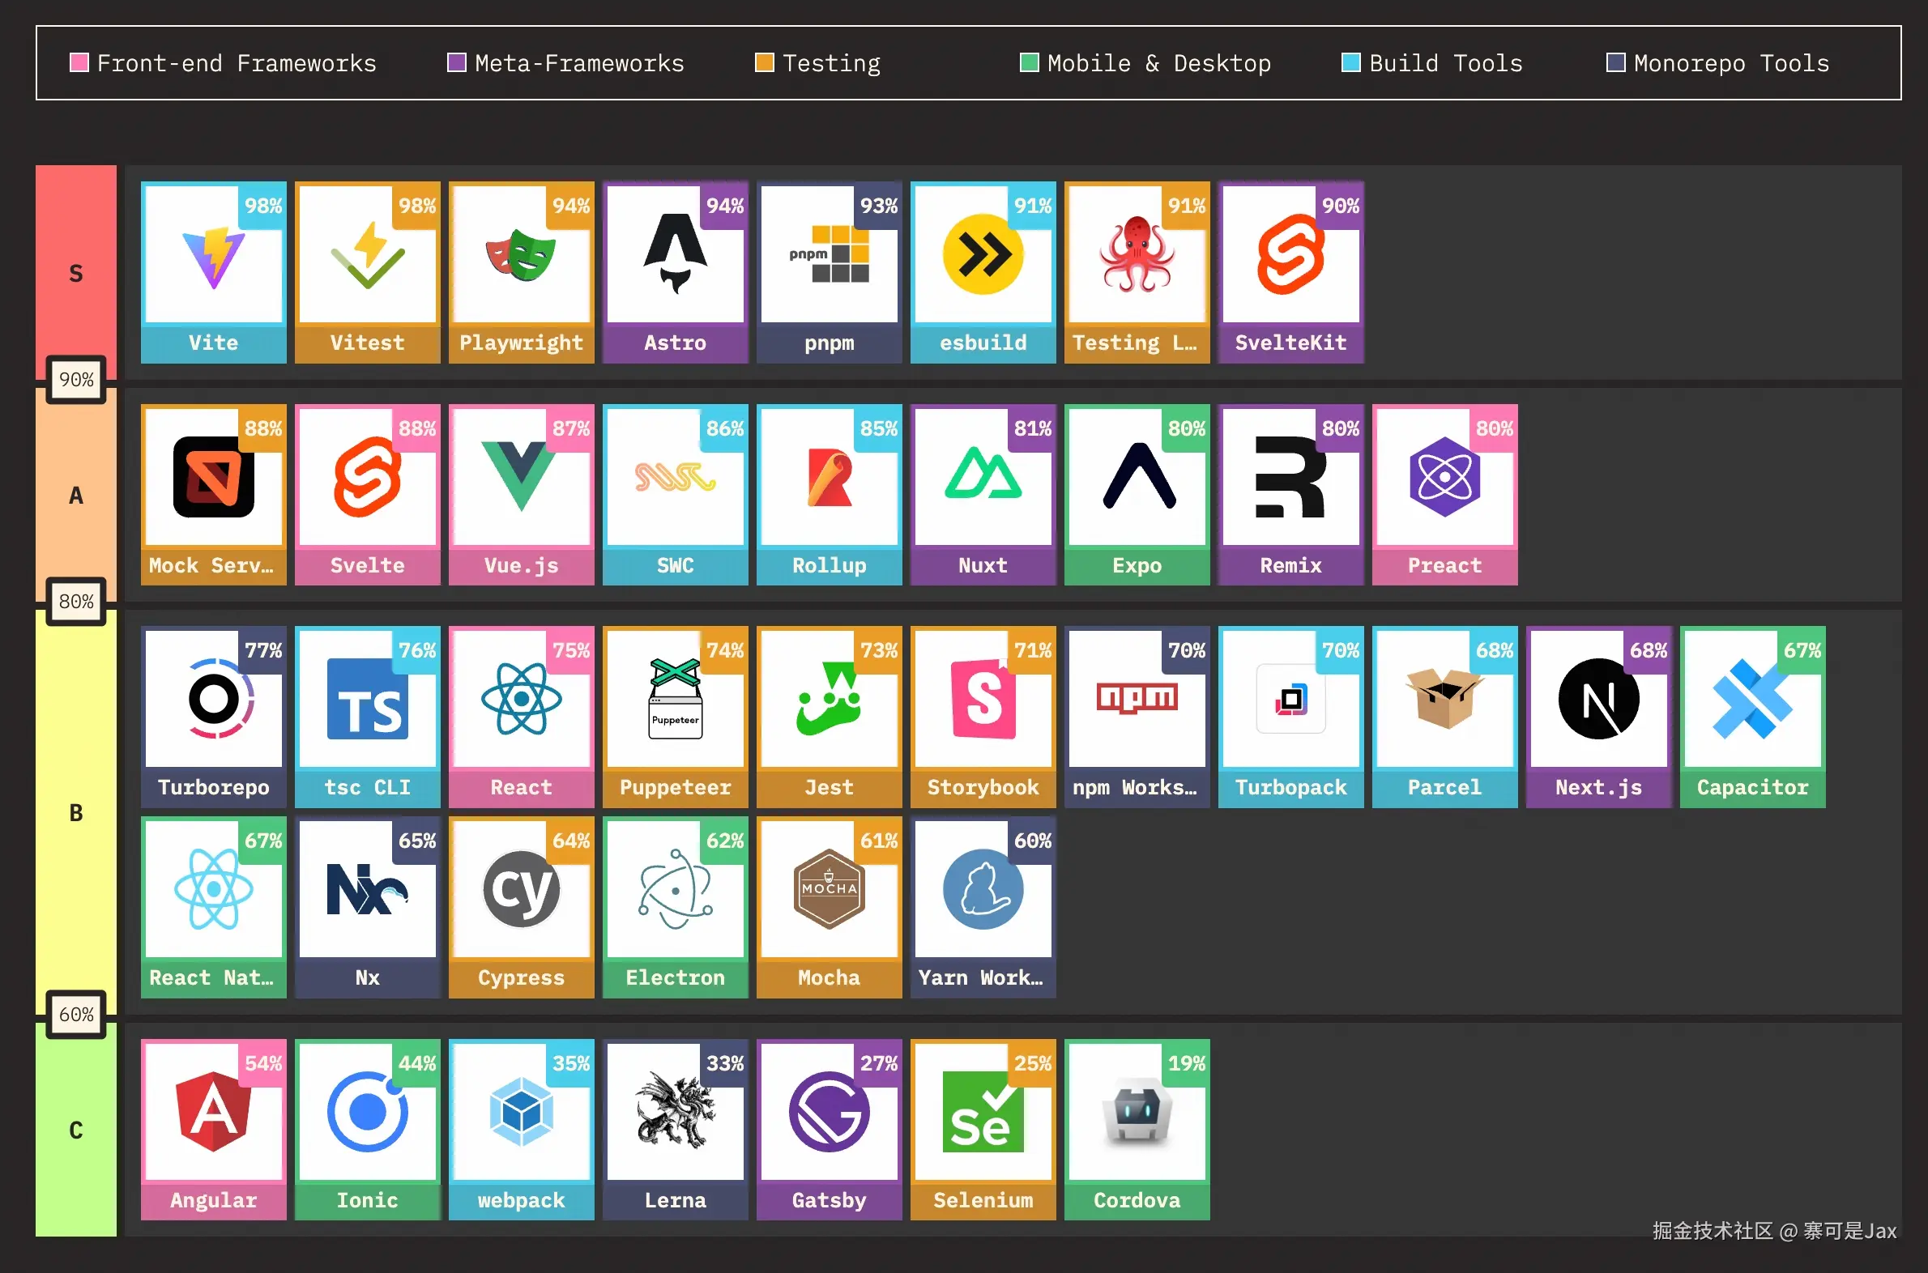Toggle the Testing legend filter box
Screen dimensions: 1928x1273
point(763,62)
